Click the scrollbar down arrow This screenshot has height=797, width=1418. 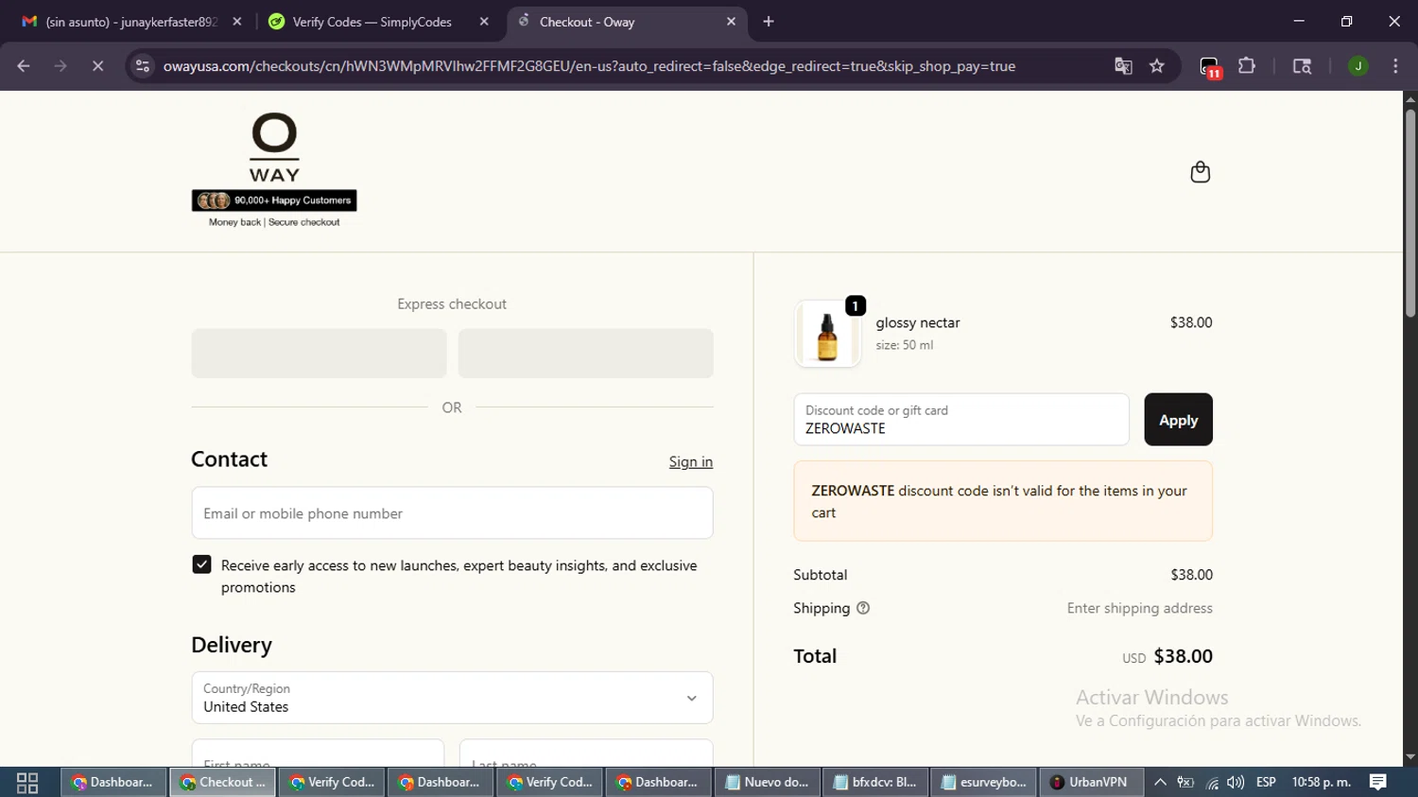1410,757
